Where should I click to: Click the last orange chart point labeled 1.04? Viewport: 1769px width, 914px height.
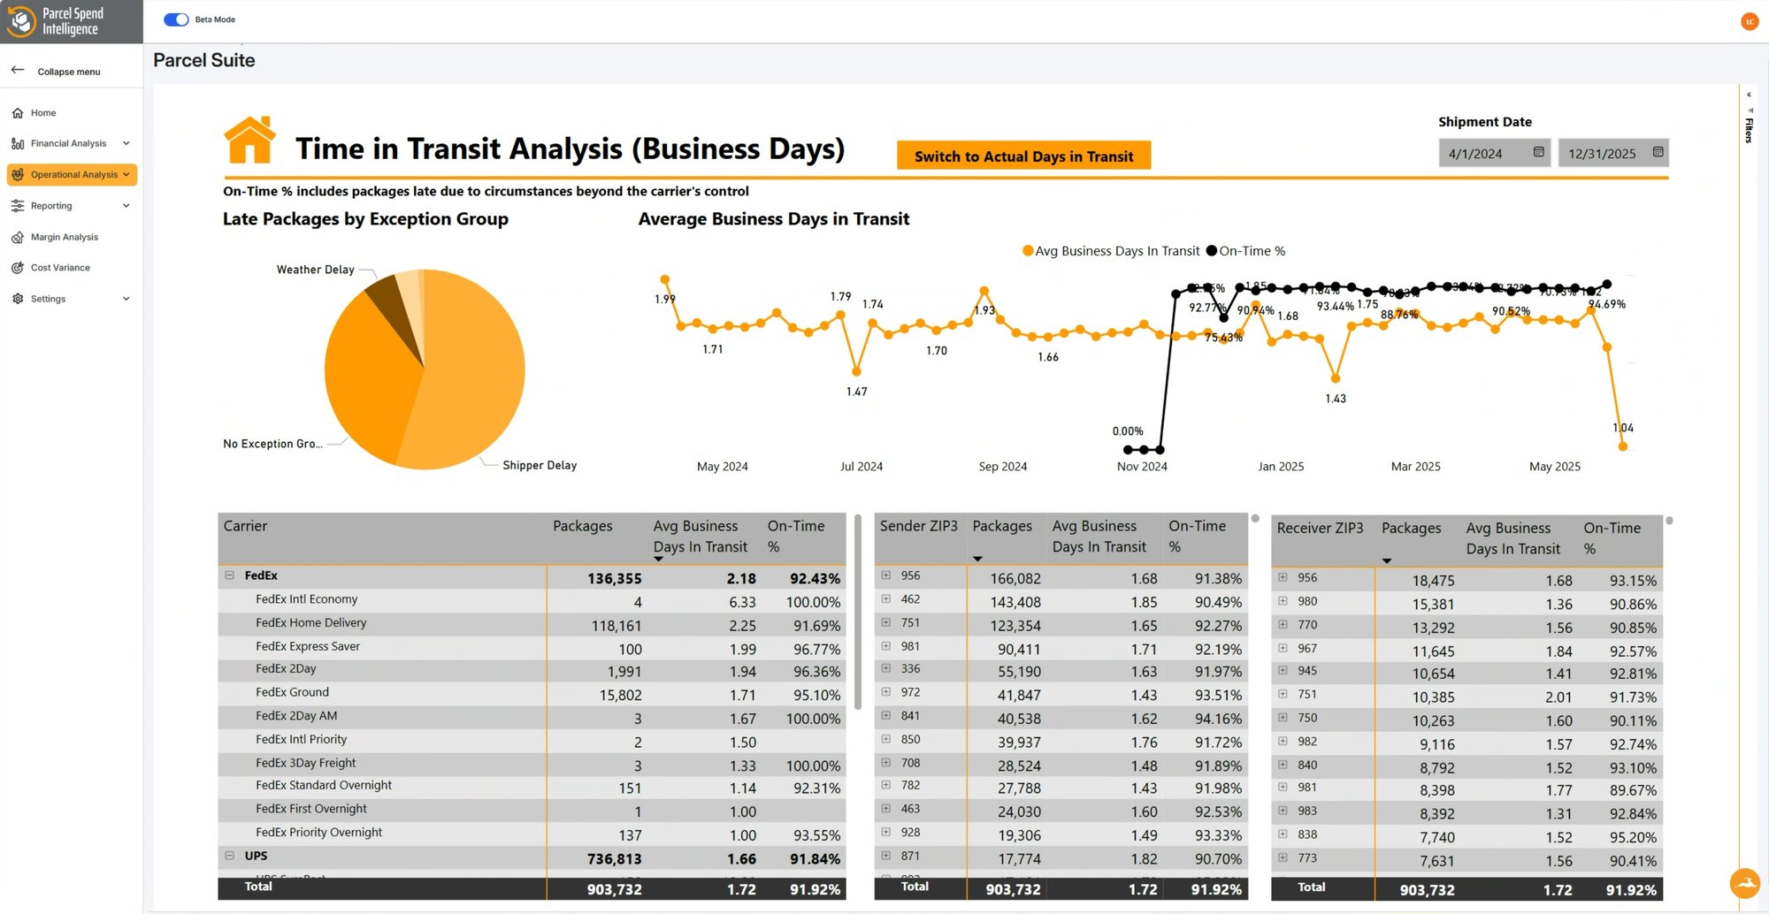coord(1622,446)
